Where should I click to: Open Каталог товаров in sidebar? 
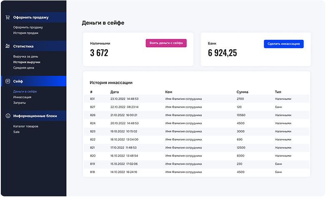point(26,126)
